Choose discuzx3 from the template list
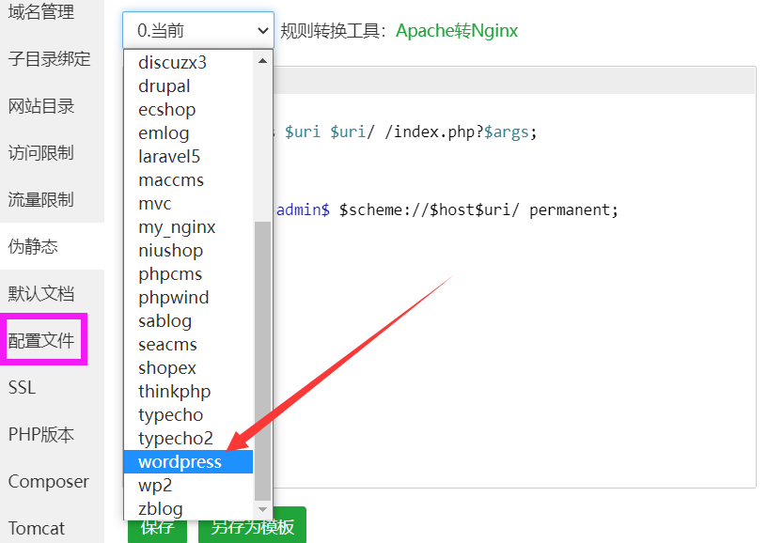 coord(189,62)
